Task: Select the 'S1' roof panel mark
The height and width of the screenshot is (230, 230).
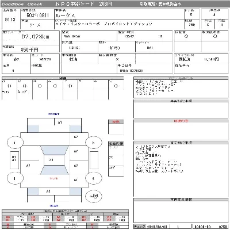Action: (51, 160)
